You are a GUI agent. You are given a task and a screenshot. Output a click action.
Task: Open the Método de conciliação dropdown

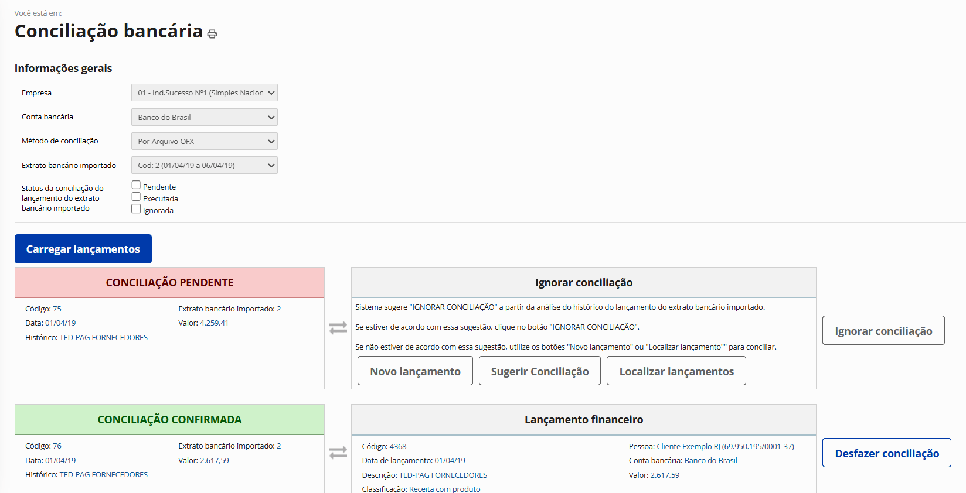204,141
